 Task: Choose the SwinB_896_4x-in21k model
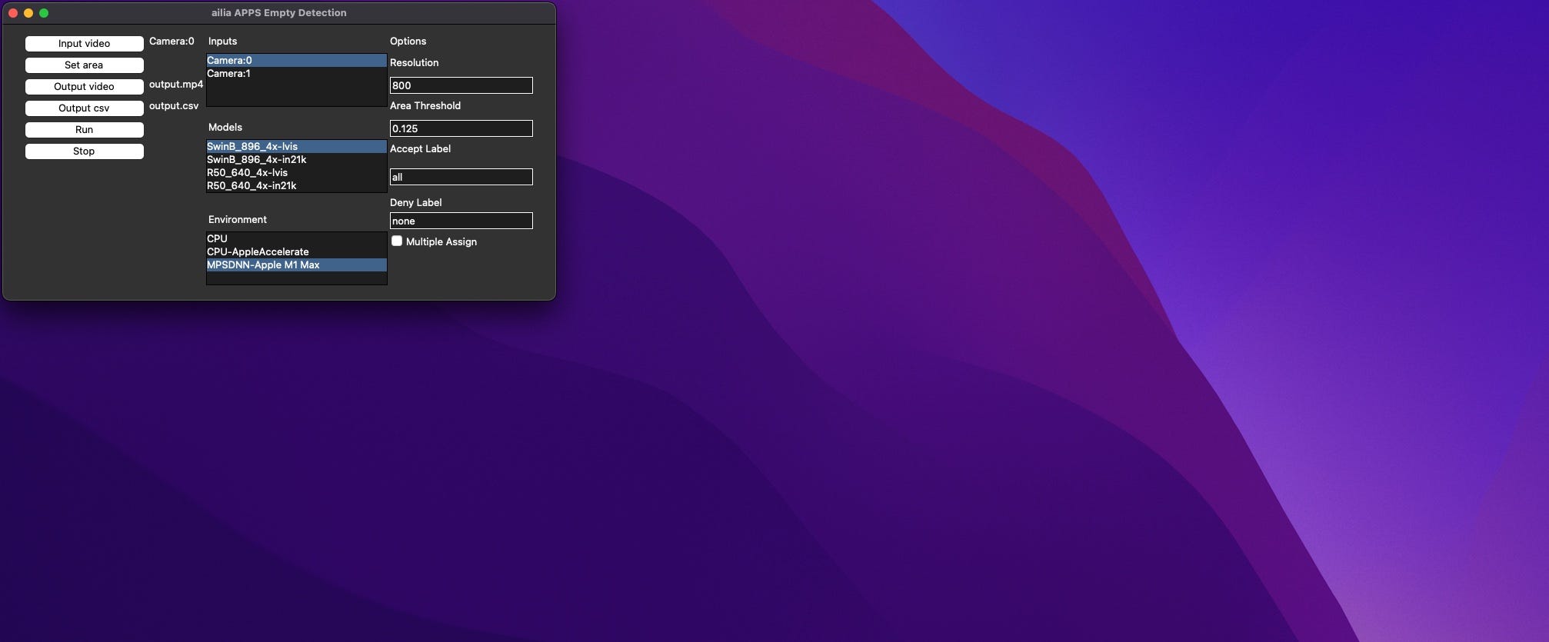pos(296,159)
